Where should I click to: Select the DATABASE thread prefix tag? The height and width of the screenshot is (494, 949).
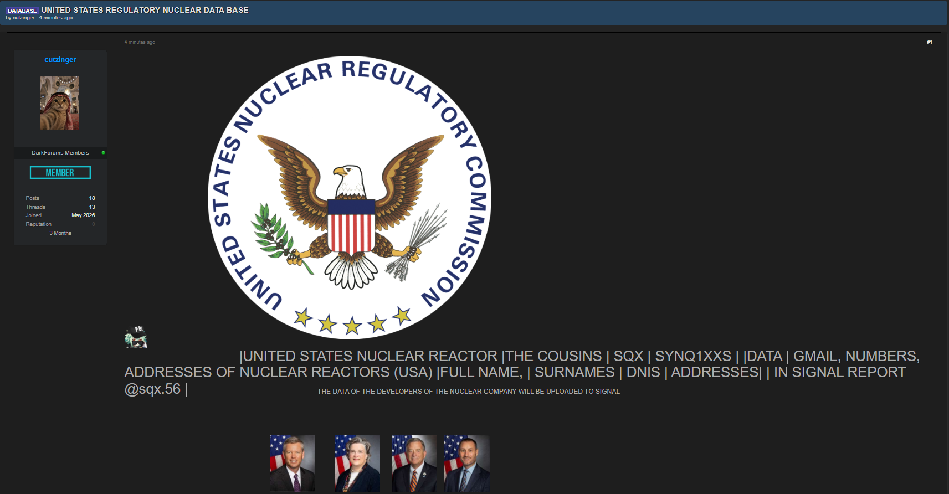tap(22, 11)
